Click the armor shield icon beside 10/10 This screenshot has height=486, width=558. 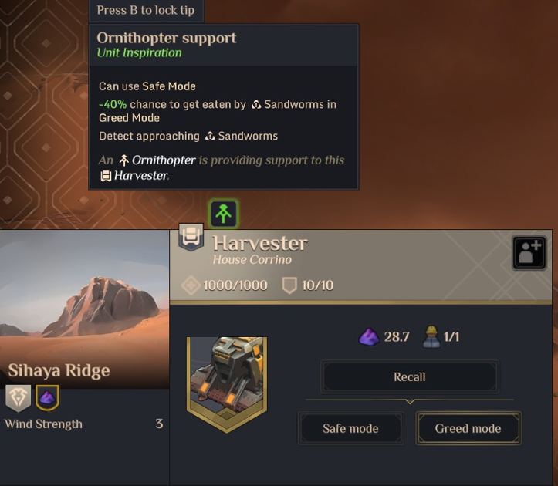(x=289, y=285)
